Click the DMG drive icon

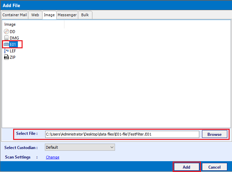point(6,38)
